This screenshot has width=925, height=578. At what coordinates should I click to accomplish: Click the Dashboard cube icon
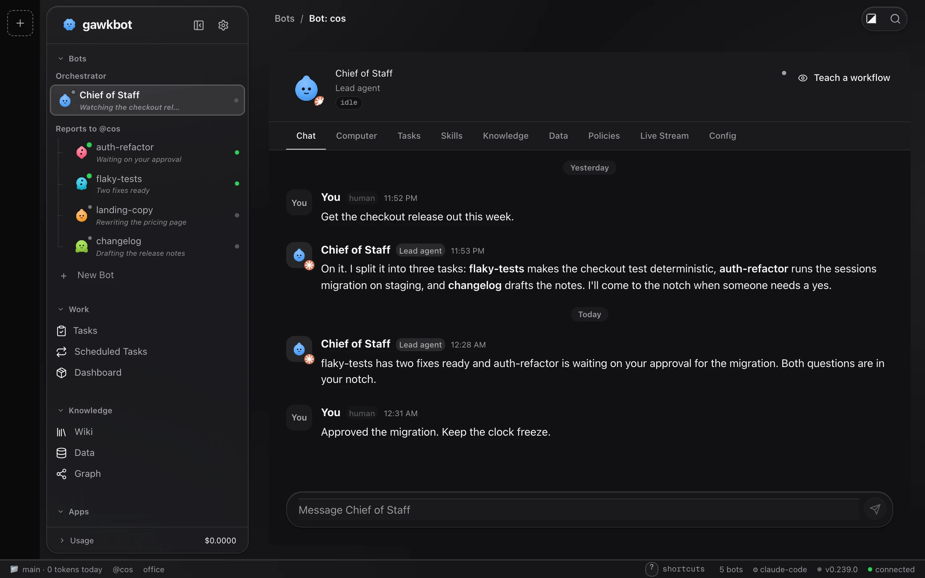pos(61,373)
